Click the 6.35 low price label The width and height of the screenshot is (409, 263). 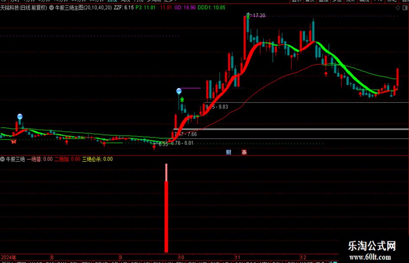163,144
